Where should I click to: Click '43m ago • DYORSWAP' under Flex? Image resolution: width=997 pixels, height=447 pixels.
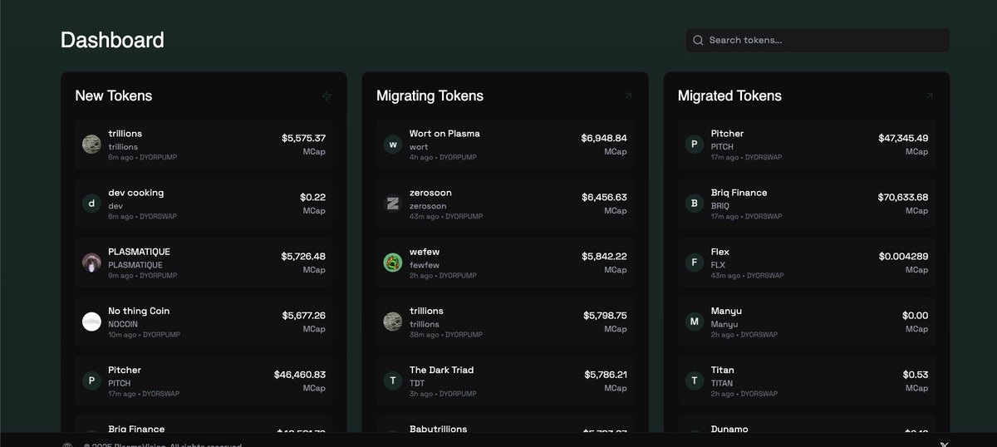pos(747,275)
